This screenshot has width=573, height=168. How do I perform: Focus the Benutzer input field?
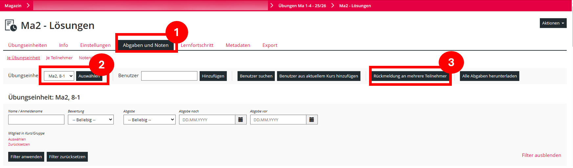[169, 76]
